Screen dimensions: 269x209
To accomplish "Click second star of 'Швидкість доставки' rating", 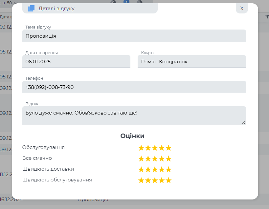I will click(148, 170).
